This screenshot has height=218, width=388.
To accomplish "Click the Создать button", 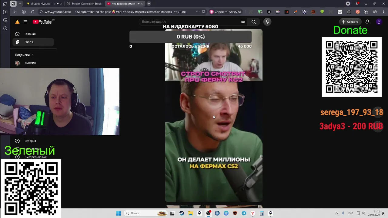I will click(x=350, y=22).
